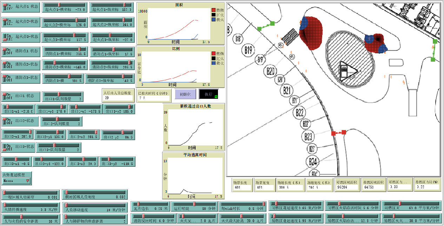Open the 火势蔓延模型 Moore dropdown
The image size is (444, 226).
[x=16, y=178]
